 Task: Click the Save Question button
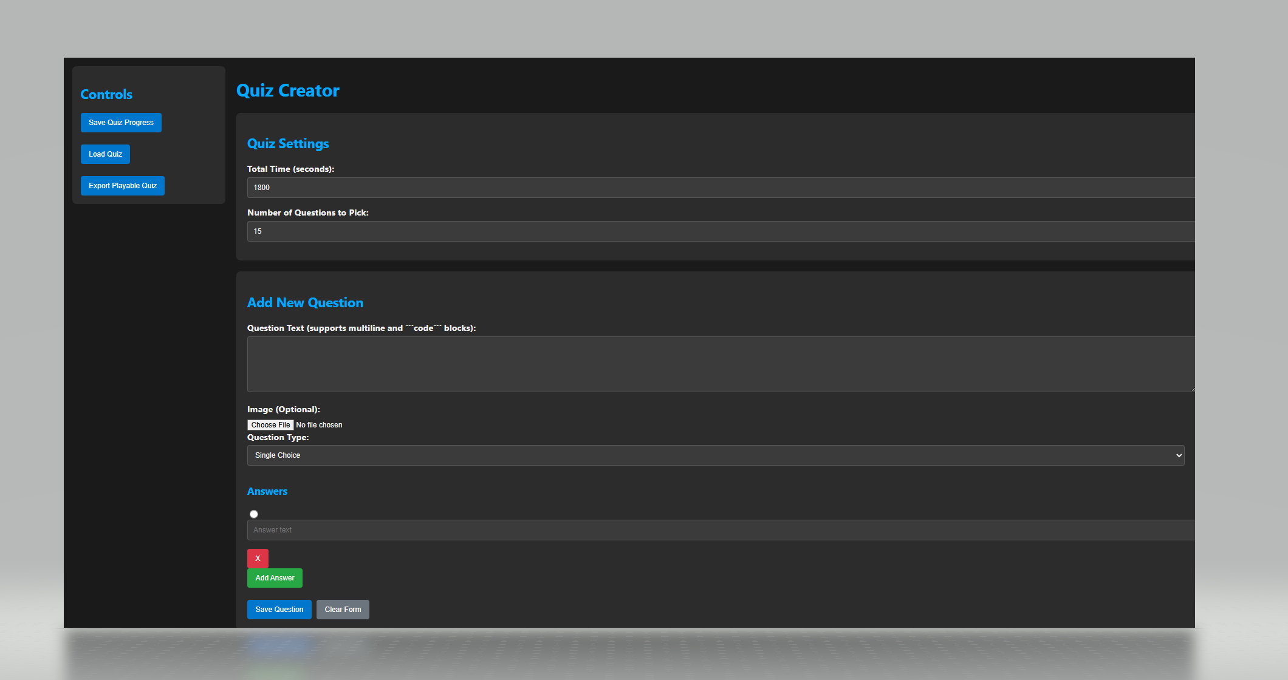pyautogui.click(x=279, y=610)
